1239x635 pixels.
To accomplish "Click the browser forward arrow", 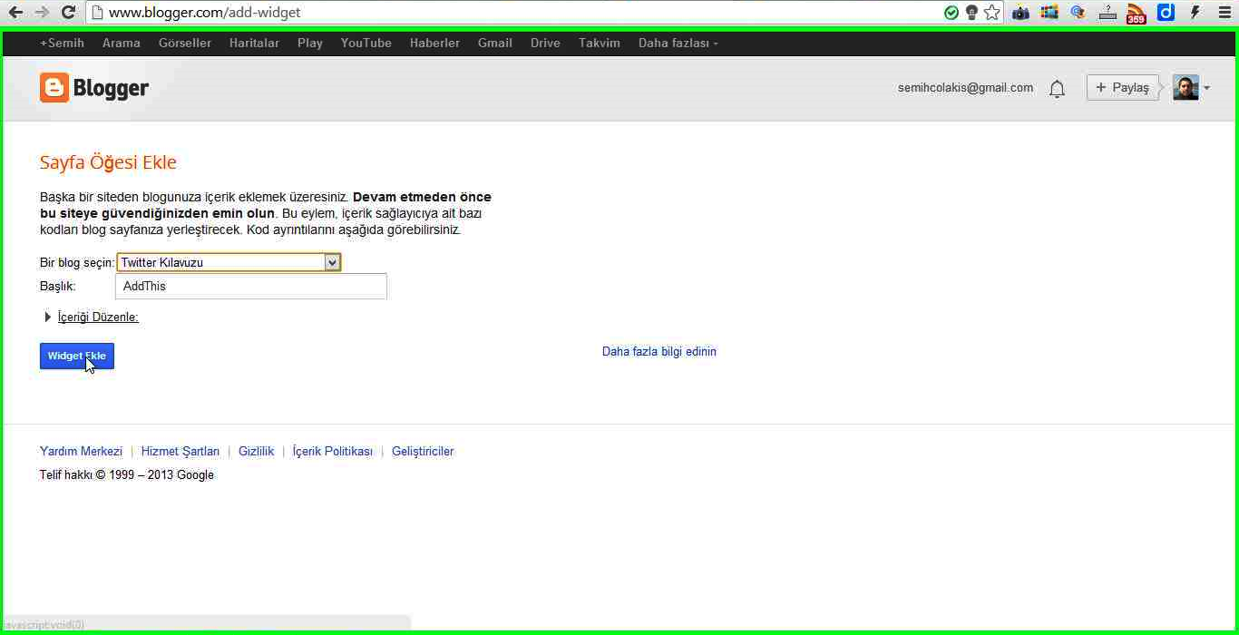I will point(42,13).
